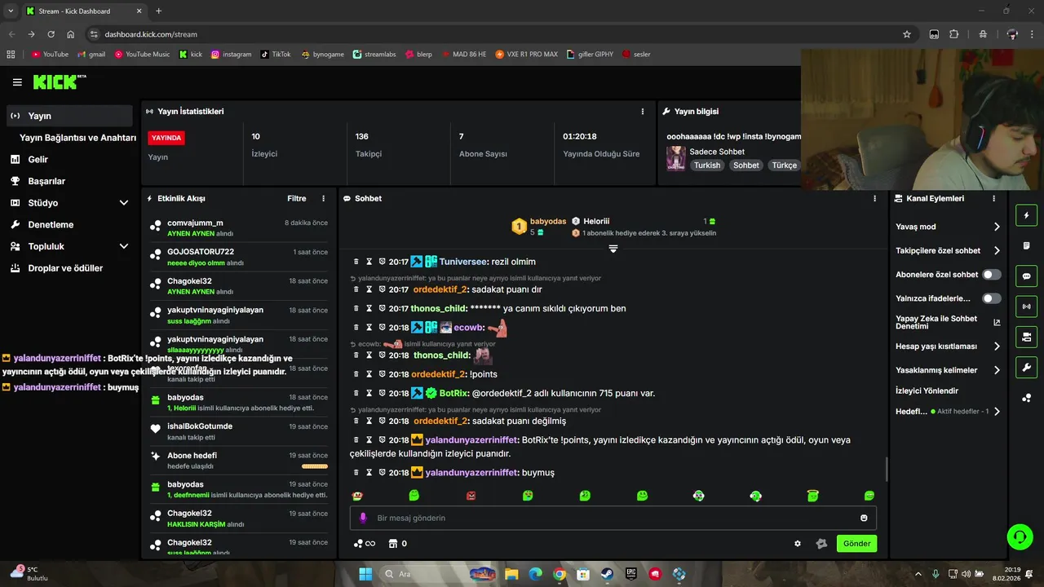Click yalandunyazerriniffet username on 'buymuş' message
The width and height of the screenshot is (1044, 587).
click(472, 473)
